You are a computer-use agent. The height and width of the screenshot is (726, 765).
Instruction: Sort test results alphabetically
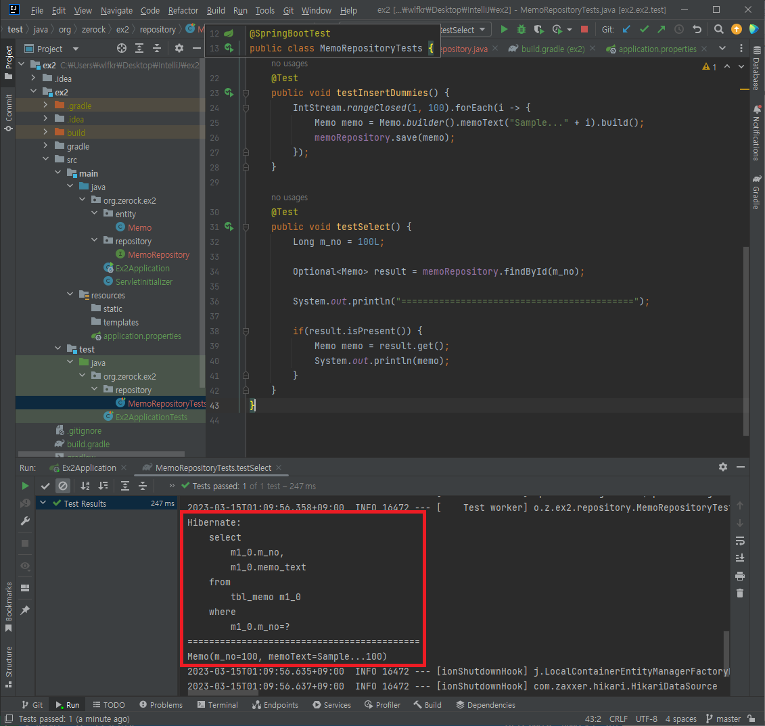[x=85, y=486]
